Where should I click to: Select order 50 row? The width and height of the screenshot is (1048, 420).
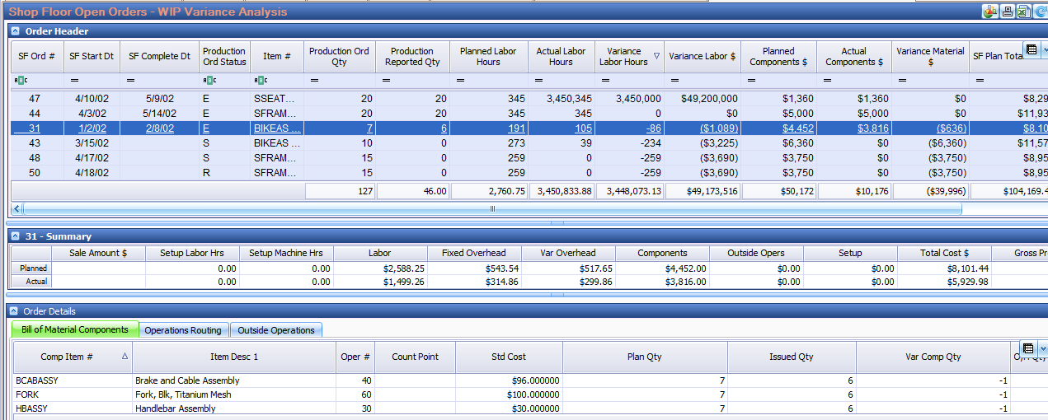pyautogui.click(x=528, y=173)
